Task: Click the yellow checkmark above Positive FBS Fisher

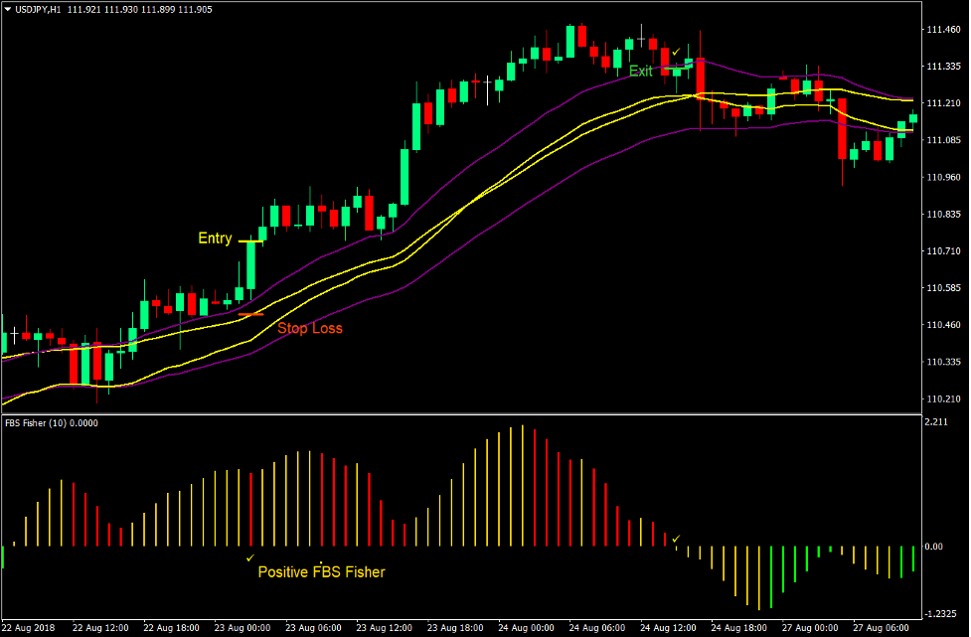Action: coord(252,559)
